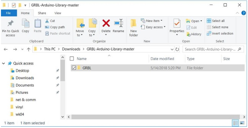Open the Open button dropdown arrow
This screenshot has height=128, width=248.
201,21
